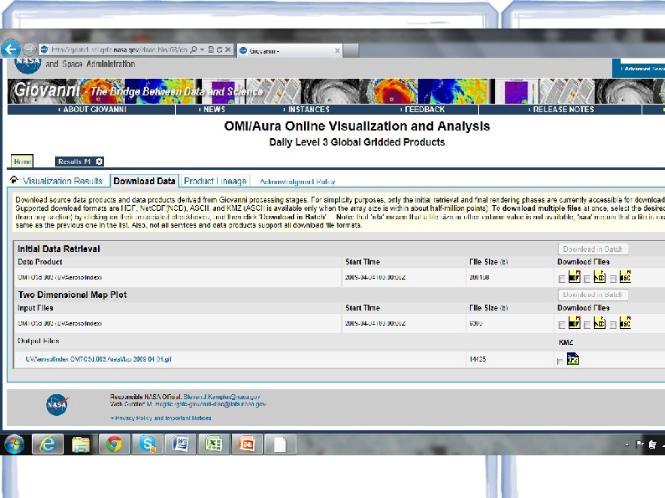
Task: Open Microsoft Excel from the taskbar
Action: (x=214, y=444)
